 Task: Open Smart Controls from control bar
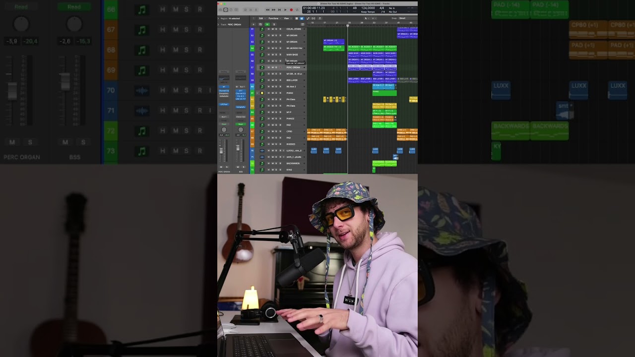click(246, 10)
